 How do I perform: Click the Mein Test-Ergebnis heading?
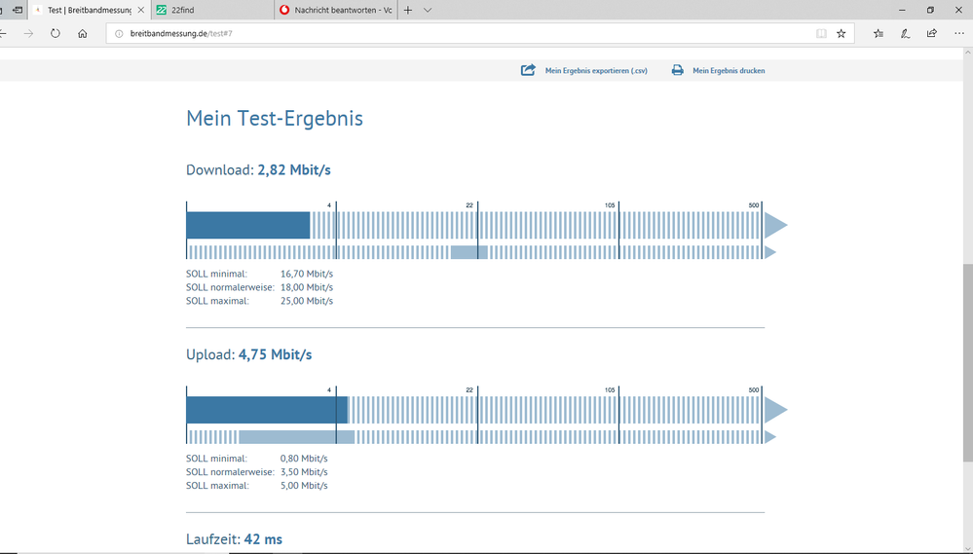[x=275, y=118]
